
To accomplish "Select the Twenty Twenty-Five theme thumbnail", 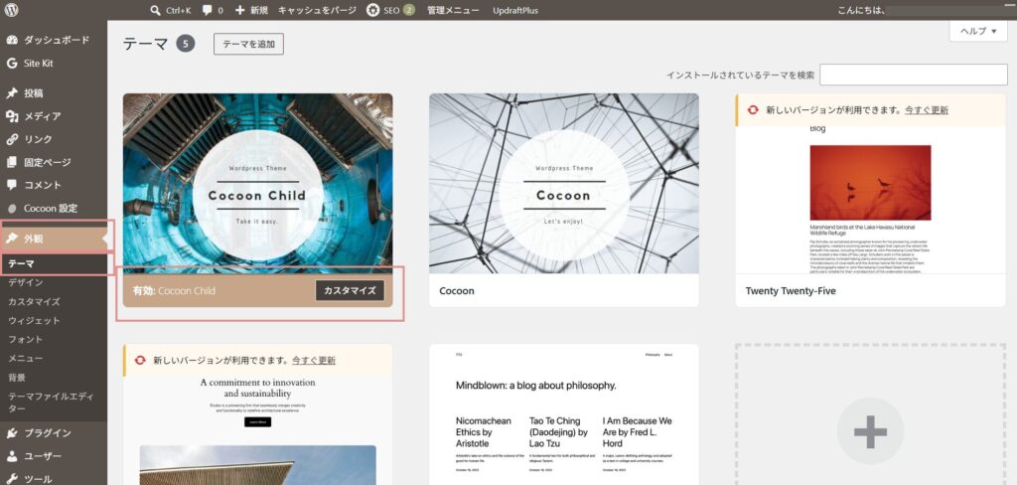I will coord(870,200).
